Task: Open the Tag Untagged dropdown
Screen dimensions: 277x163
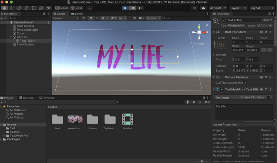Action: pos(236,25)
